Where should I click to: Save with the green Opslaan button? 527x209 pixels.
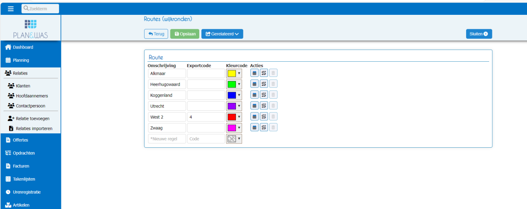point(185,34)
